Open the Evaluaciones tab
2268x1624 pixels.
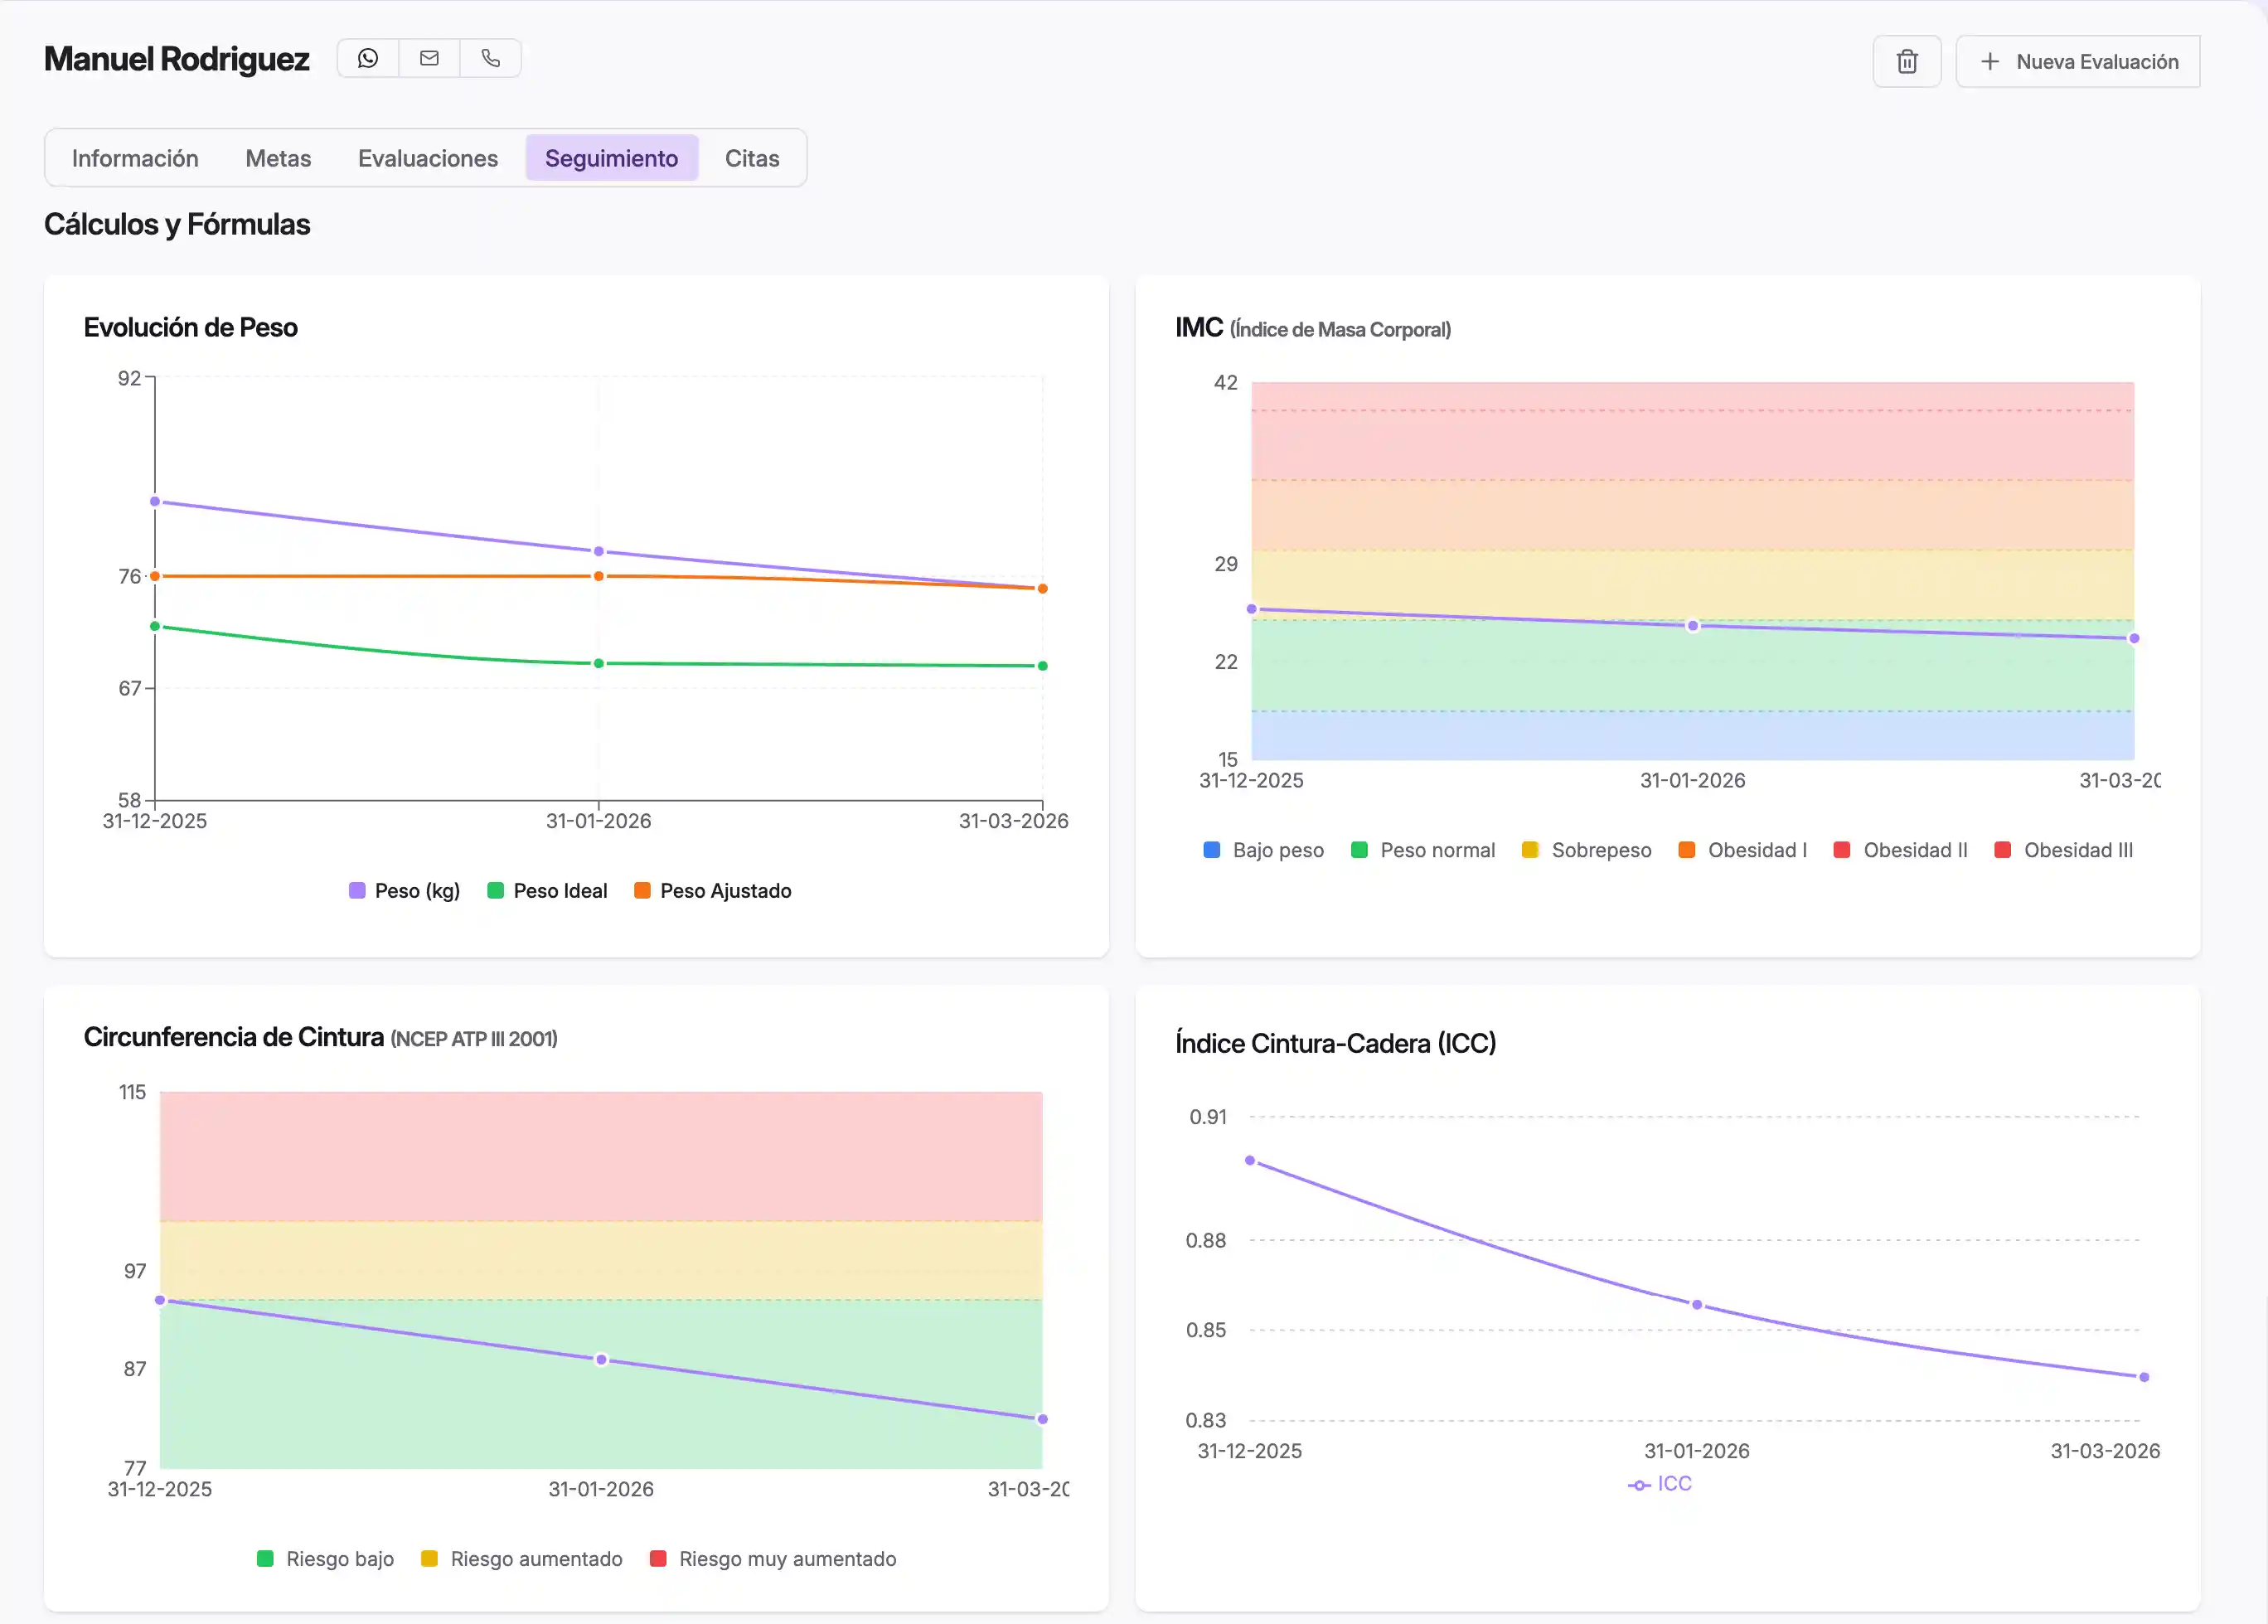click(427, 158)
